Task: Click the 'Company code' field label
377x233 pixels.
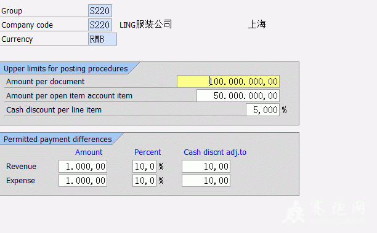Action: click(27, 25)
